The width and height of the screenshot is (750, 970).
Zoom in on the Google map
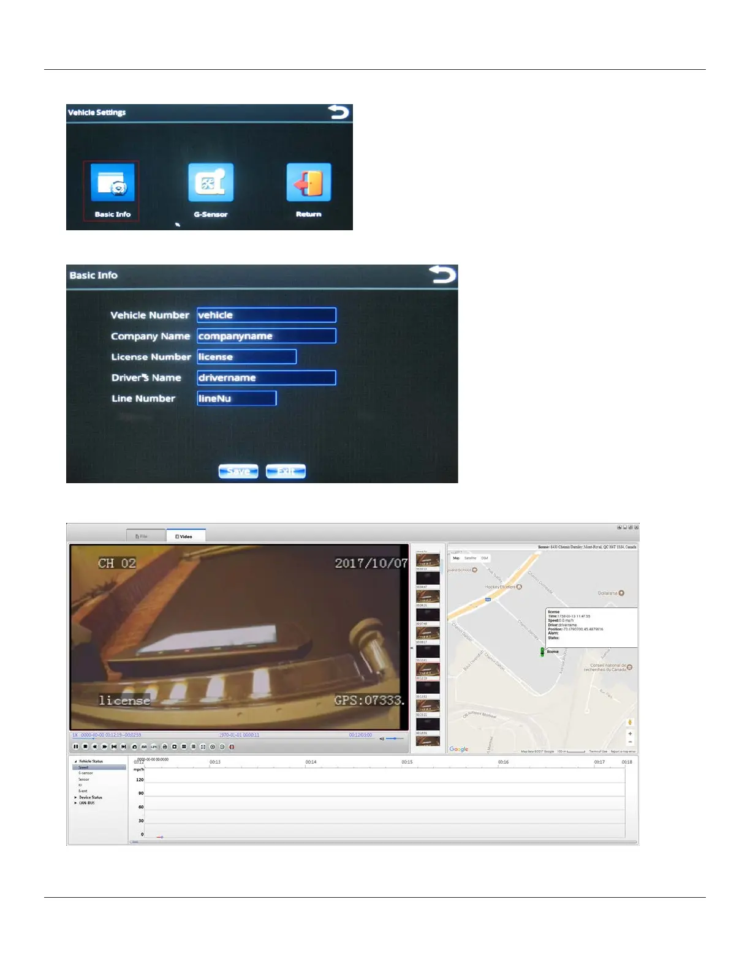(630, 734)
